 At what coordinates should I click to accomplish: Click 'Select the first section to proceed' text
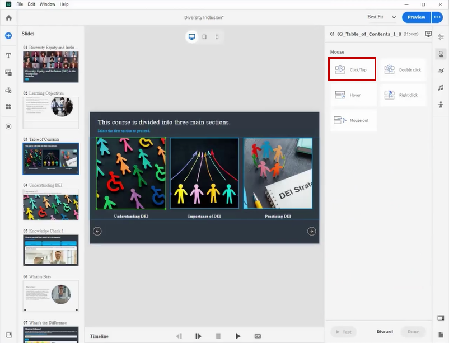pos(124,131)
